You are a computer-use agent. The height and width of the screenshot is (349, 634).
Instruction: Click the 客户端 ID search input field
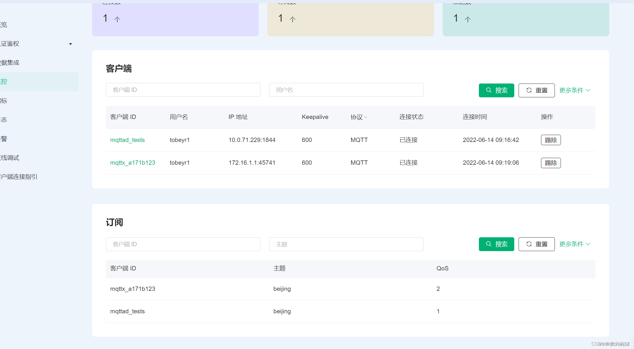(183, 90)
